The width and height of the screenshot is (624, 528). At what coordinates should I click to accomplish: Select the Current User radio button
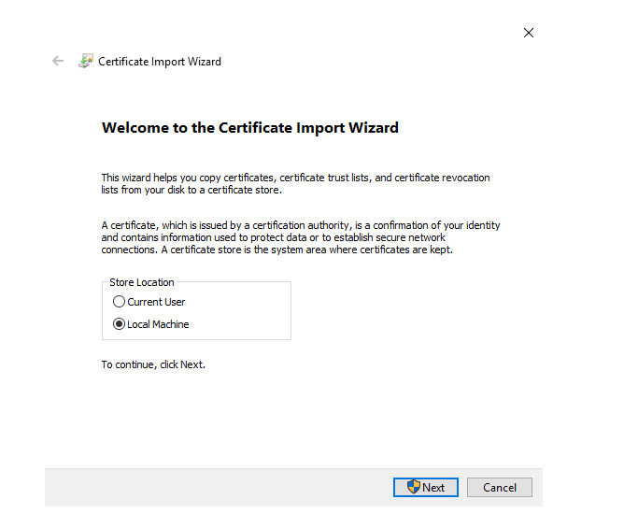click(x=119, y=302)
